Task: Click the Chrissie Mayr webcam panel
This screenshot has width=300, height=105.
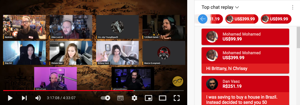Action: point(71,53)
